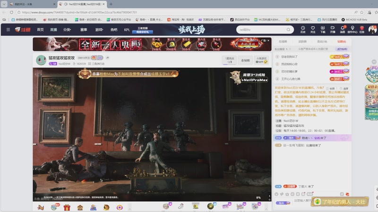Image resolution: width=378 pixels, height=212 pixels.
Task: Open a new browser tab
Action: click(111, 4)
